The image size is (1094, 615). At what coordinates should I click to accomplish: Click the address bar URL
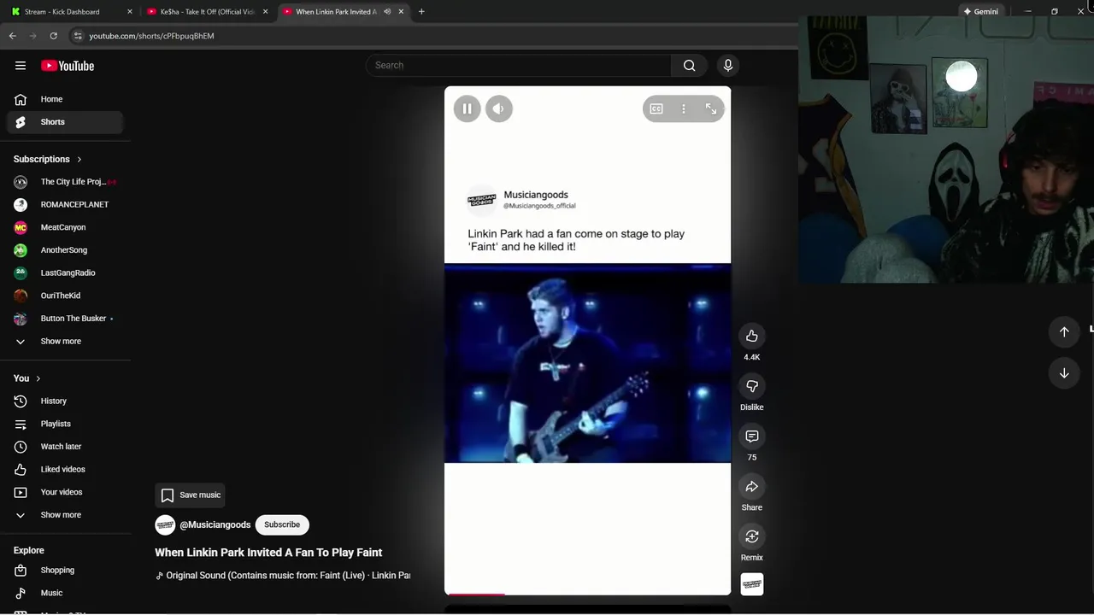(x=151, y=36)
